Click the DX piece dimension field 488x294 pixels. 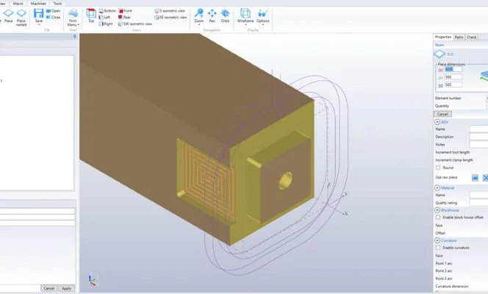[453, 69]
